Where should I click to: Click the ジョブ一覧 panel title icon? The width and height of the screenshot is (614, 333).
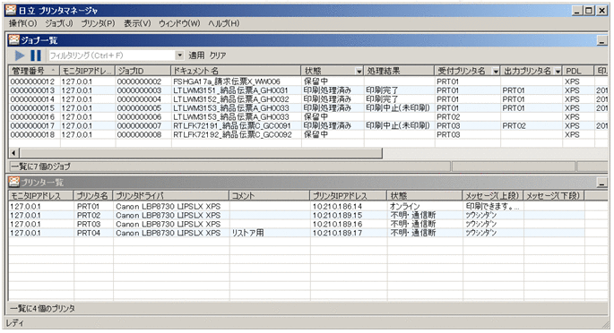click(x=13, y=40)
